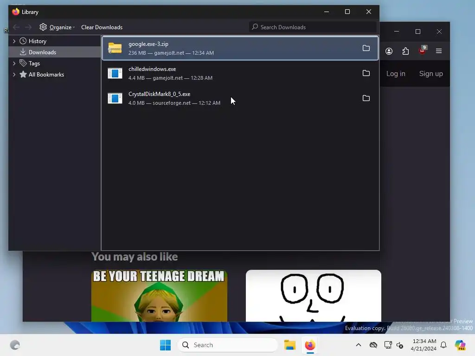The height and width of the screenshot is (356, 475).
Task: Click the uBlock Origin shield icon
Action: pyautogui.click(x=422, y=50)
